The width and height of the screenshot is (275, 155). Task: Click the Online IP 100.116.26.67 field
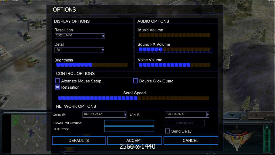coord(104,115)
